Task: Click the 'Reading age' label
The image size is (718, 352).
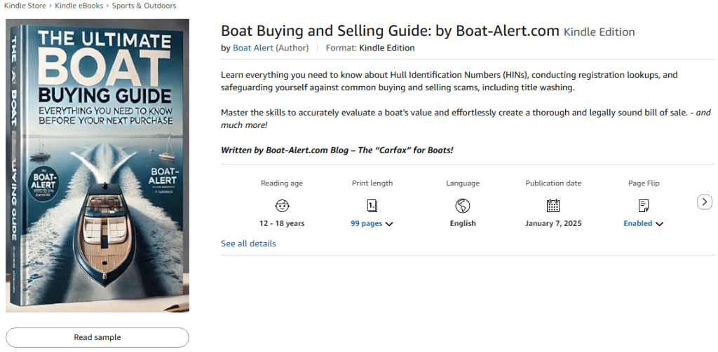Action: click(x=282, y=183)
